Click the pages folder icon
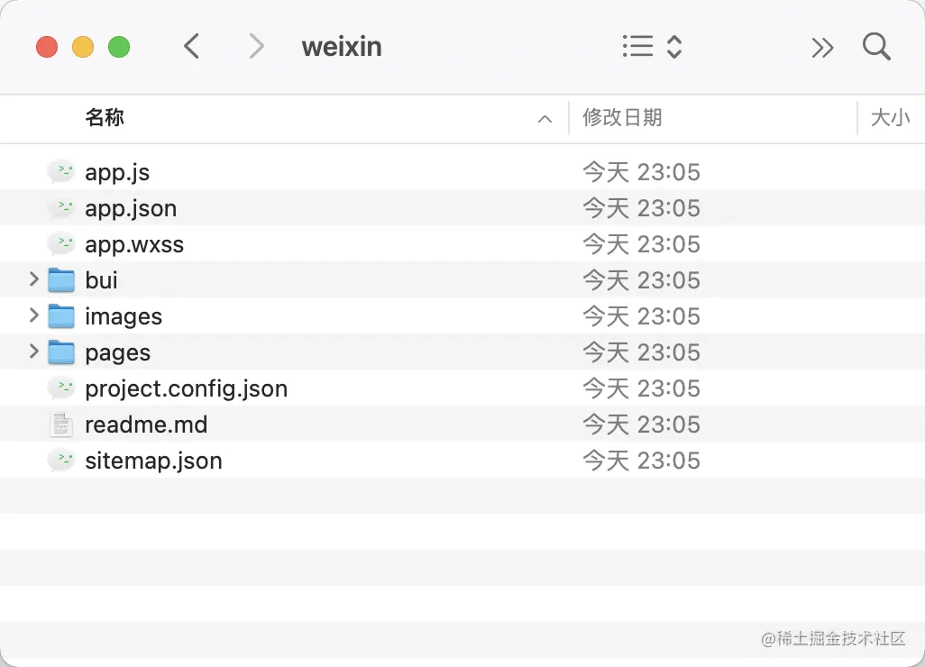Screen dimensions: 925x667 point(60,352)
